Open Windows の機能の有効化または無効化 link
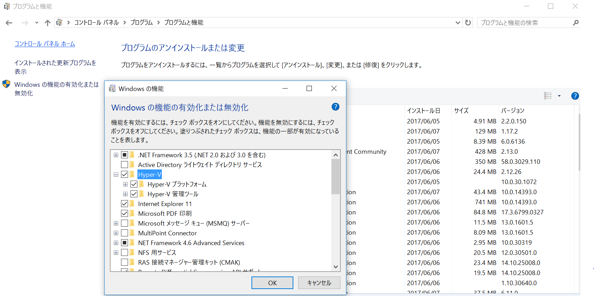This screenshot has width=594, height=296. pyautogui.click(x=57, y=89)
